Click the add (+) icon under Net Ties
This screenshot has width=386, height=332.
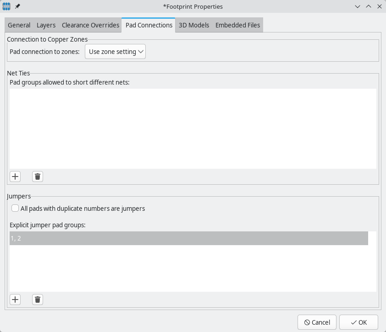[x=15, y=176]
